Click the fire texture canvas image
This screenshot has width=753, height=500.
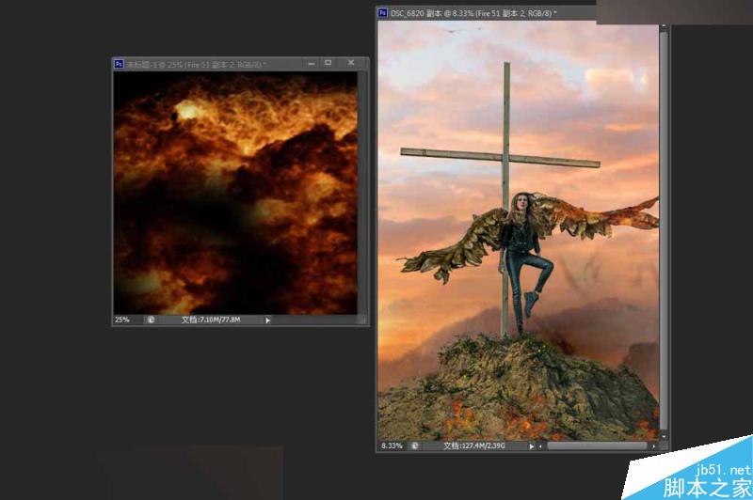[x=235, y=193]
